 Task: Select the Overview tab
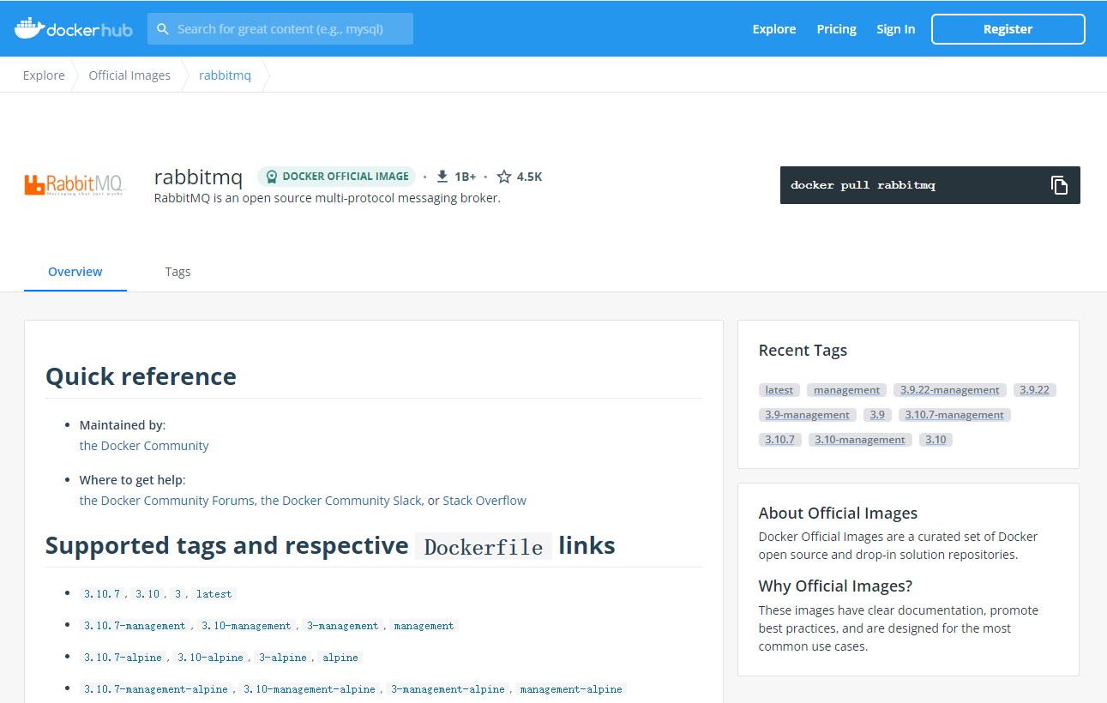pyautogui.click(x=75, y=272)
